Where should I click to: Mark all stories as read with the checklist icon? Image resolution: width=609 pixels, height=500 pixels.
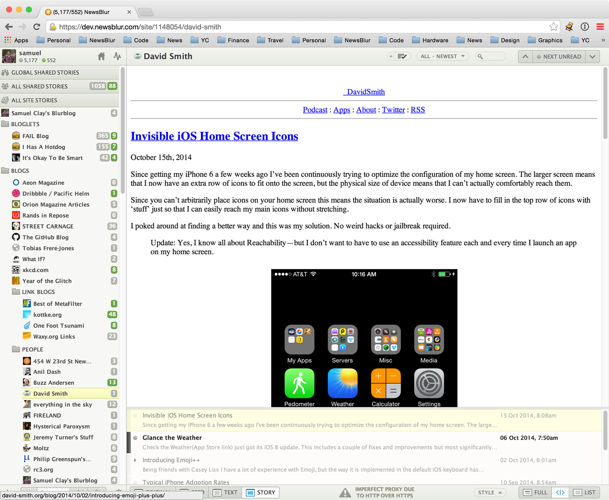(x=402, y=56)
